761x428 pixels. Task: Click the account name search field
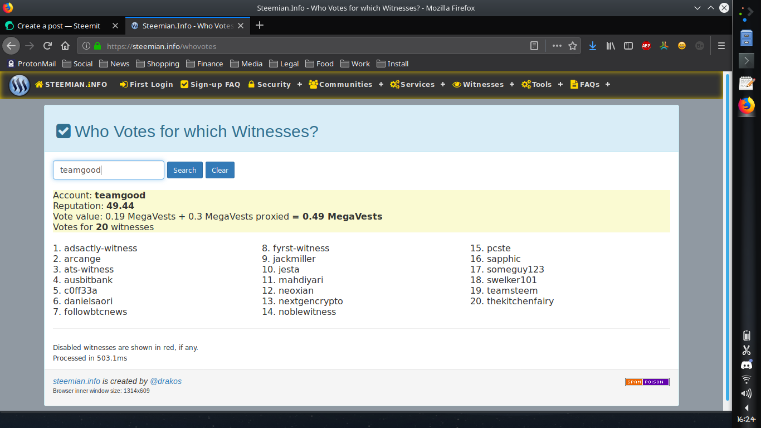pos(109,170)
